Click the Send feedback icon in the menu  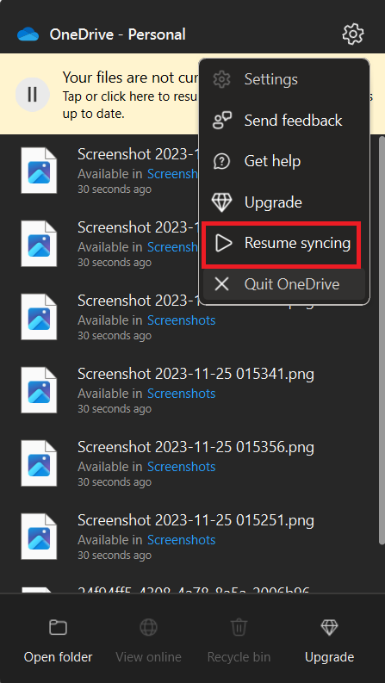click(222, 121)
